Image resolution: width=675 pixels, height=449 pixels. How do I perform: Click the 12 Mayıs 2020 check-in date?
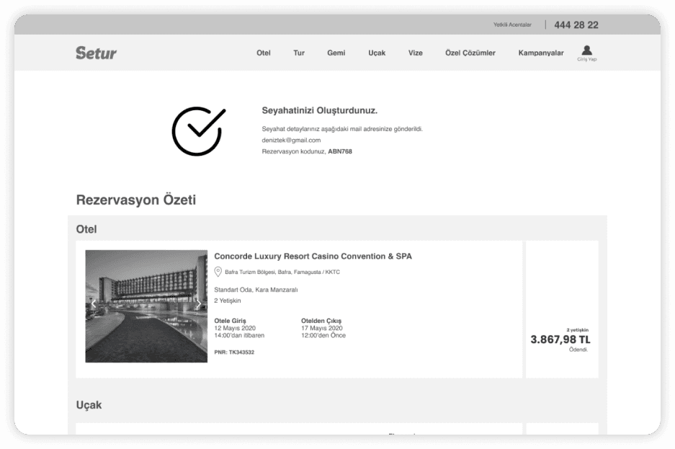pos(235,328)
